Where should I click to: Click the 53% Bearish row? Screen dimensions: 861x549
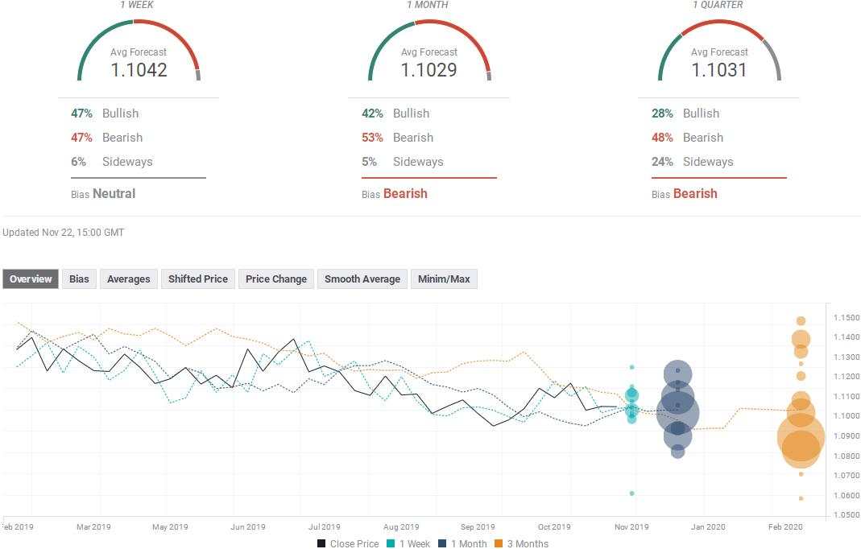398,137
